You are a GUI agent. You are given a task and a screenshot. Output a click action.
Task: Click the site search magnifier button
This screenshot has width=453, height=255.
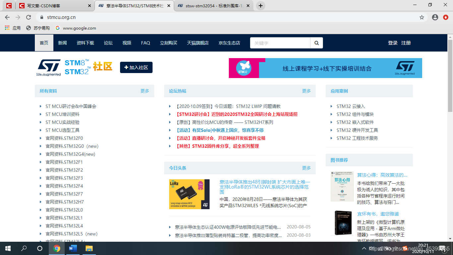(316, 43)
